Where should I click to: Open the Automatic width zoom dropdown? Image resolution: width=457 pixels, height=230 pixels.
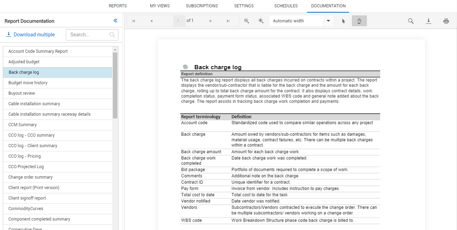pos(328,21)
